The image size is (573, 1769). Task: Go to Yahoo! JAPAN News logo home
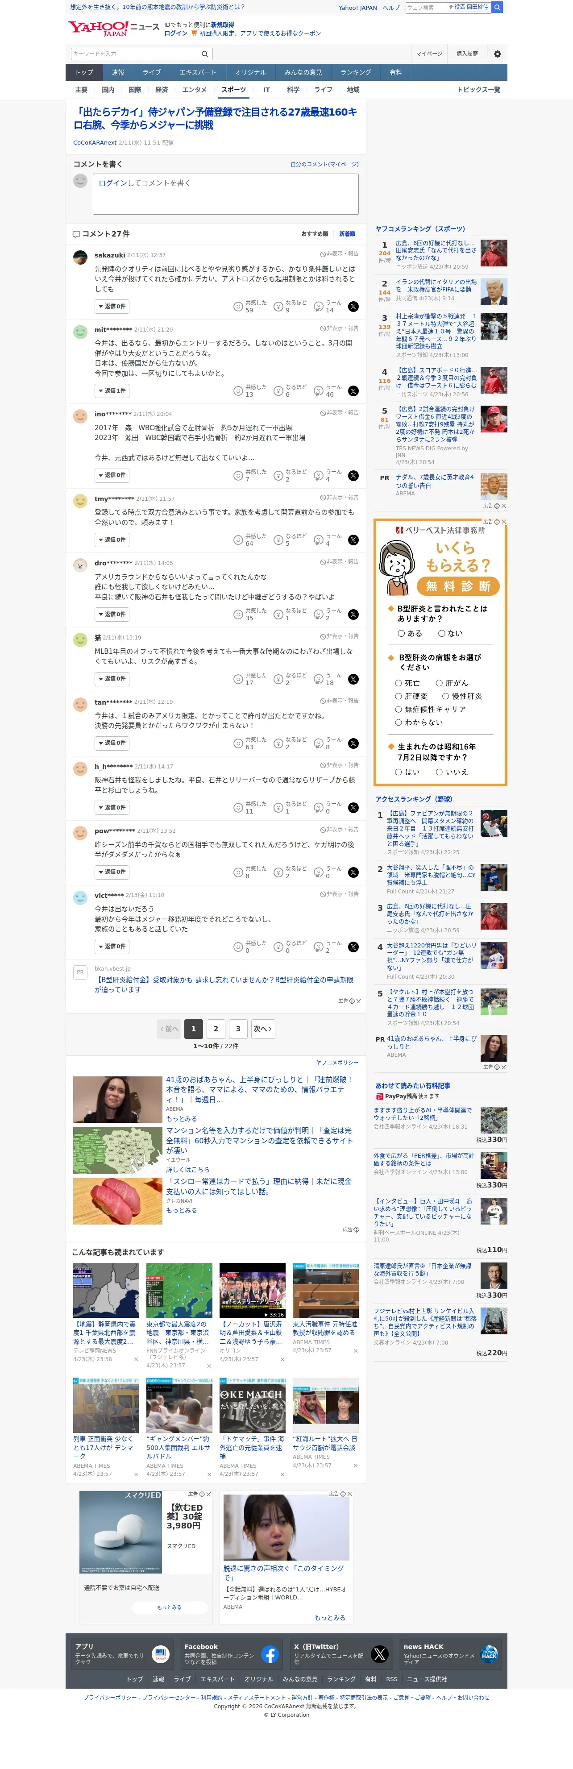(x=112, y=28)
